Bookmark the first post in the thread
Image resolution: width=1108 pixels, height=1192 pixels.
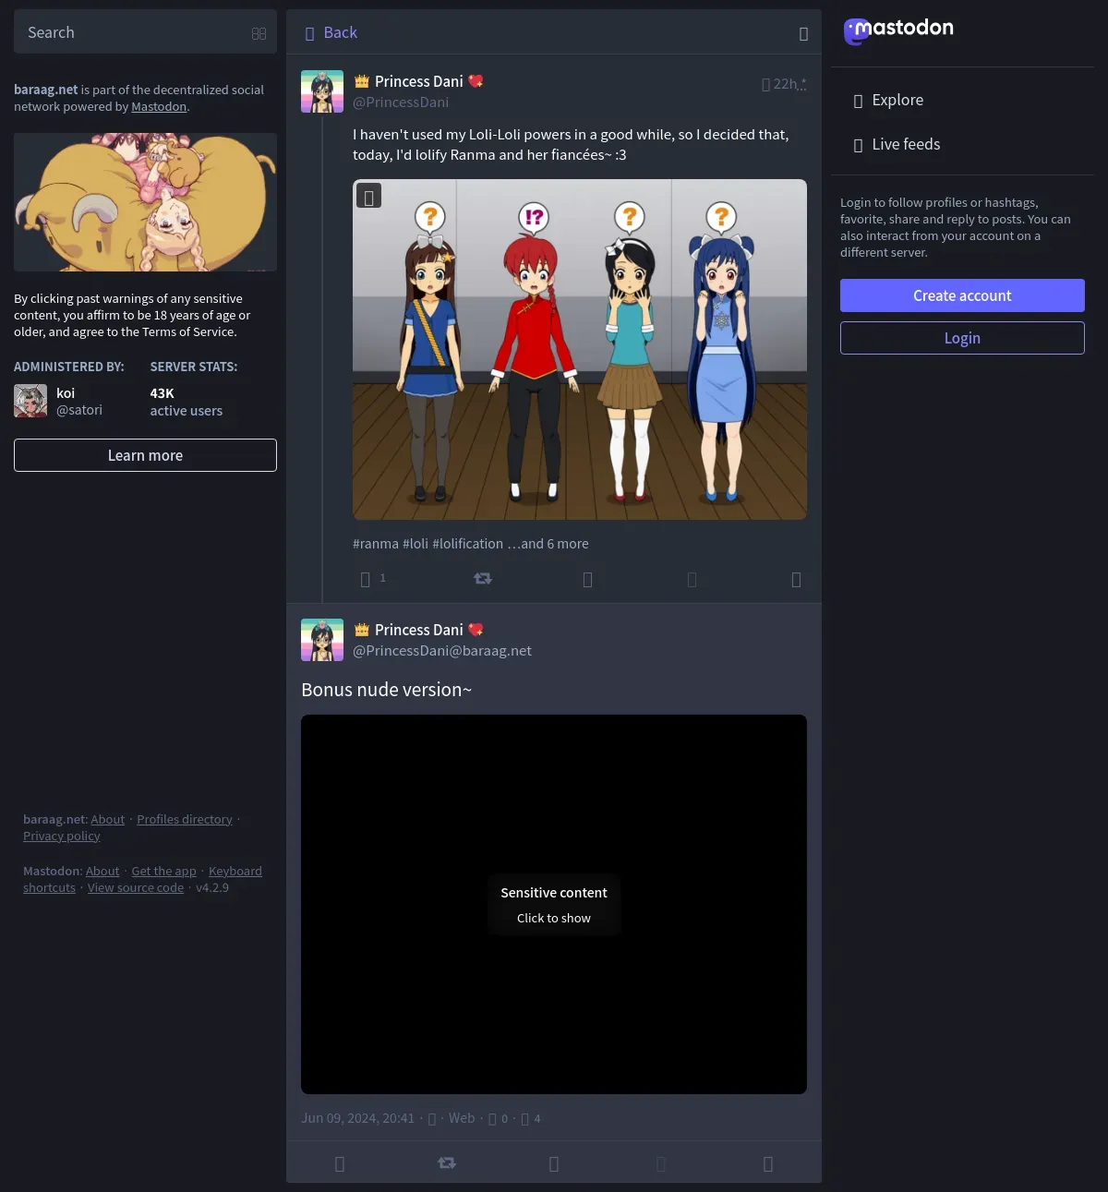click(x=692, y=579)
